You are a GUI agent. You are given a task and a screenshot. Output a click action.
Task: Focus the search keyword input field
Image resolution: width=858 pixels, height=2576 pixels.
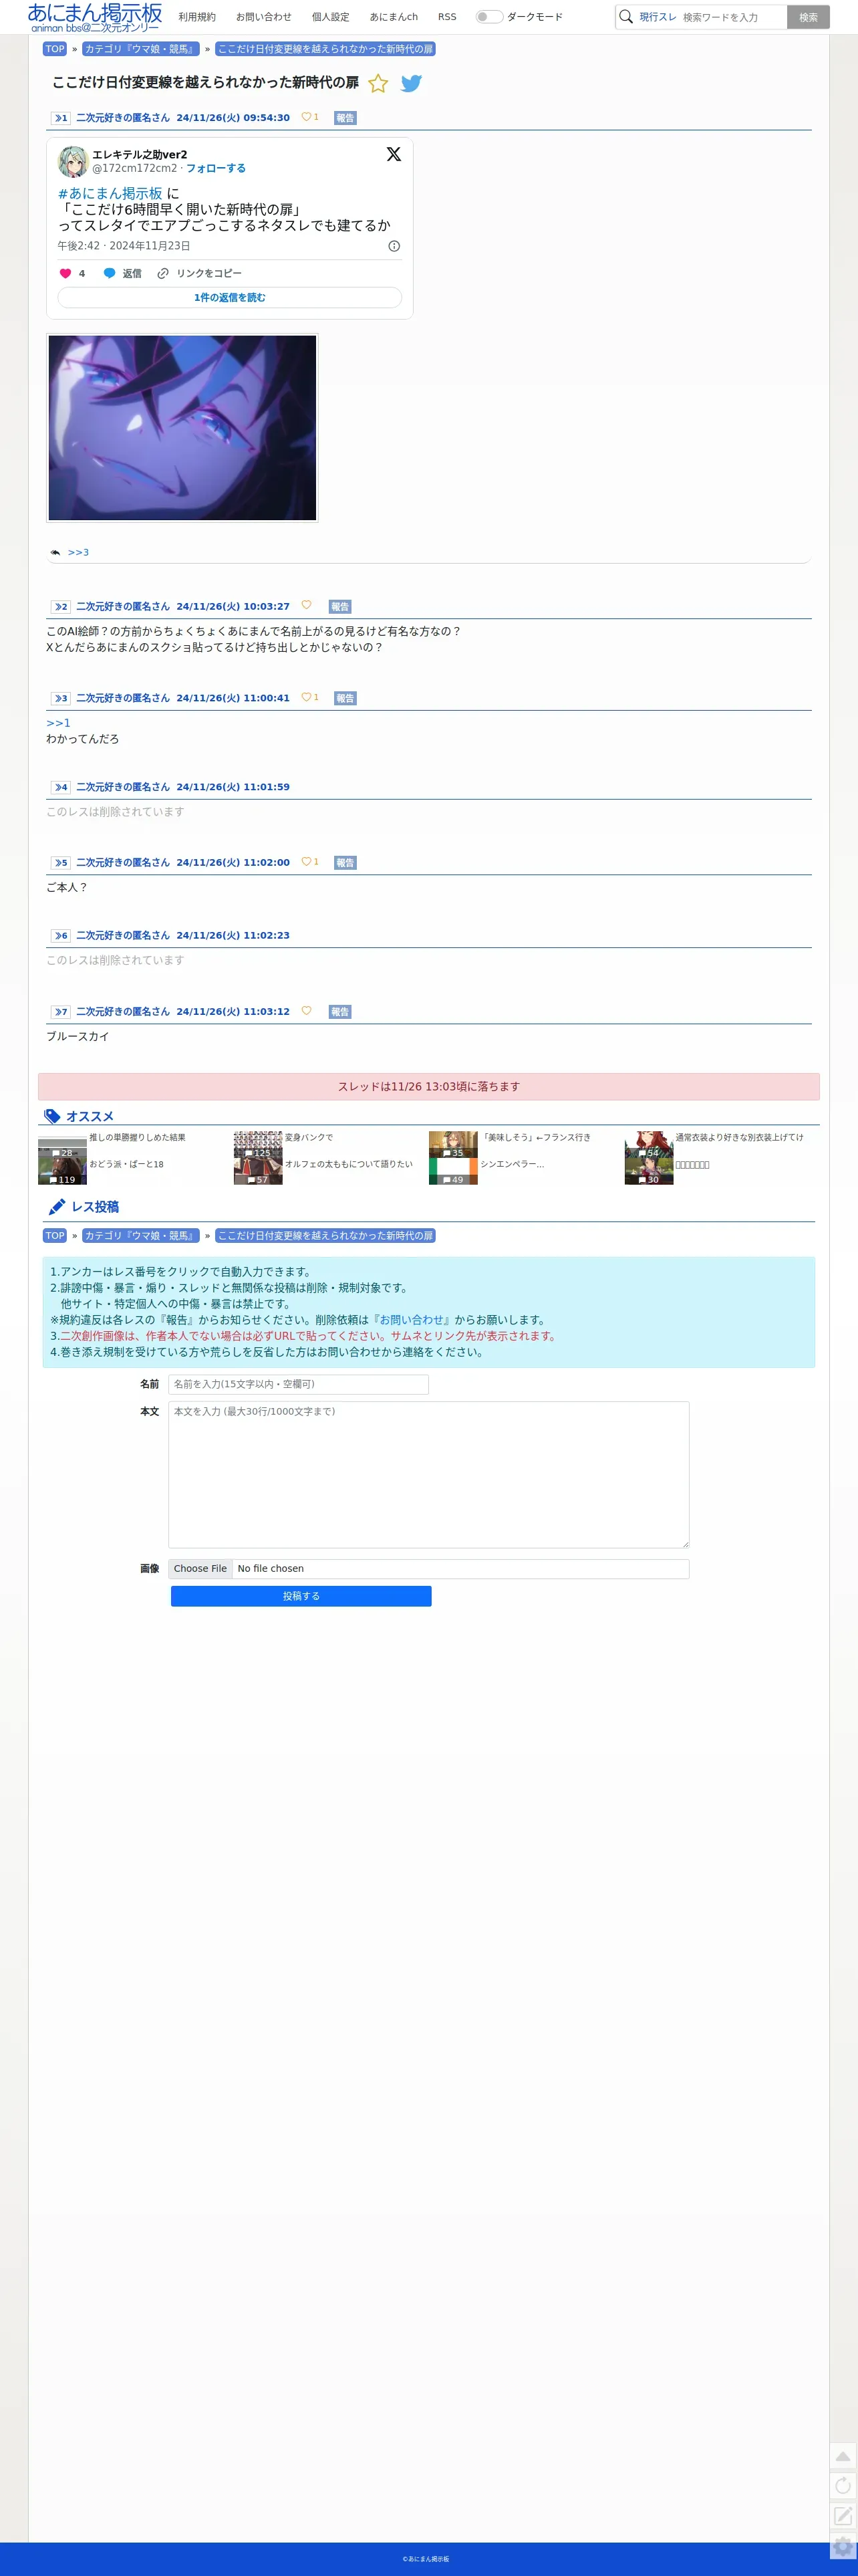pos(733,17)
